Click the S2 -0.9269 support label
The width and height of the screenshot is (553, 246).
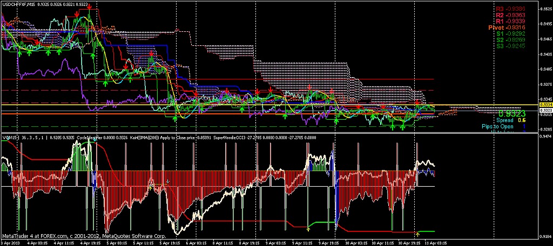tap(511, 40)
